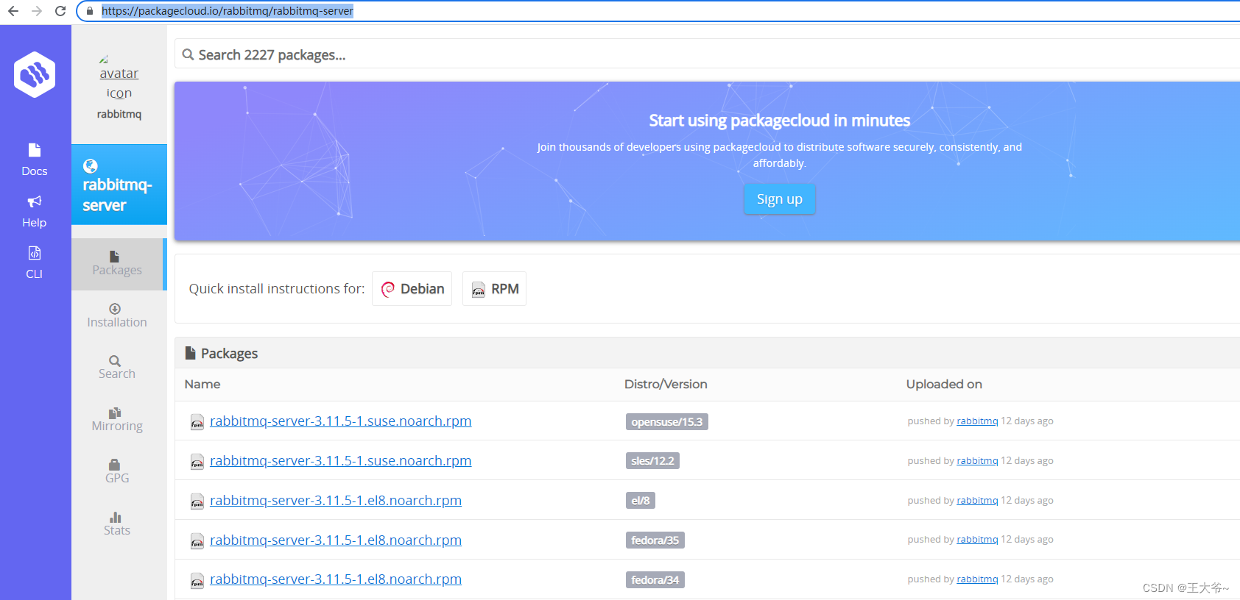Click the globe icon above rabbitmq-server
Screen dimensions: 1240x600
[91, 166]
